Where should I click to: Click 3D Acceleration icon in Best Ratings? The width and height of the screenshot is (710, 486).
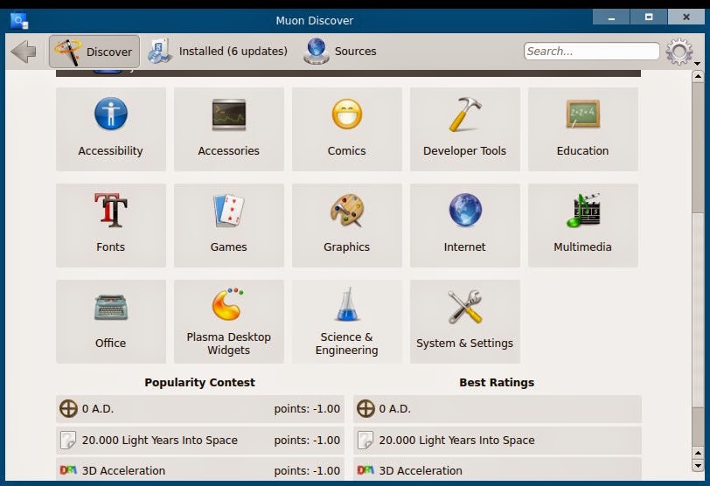[x=365, y=470]
